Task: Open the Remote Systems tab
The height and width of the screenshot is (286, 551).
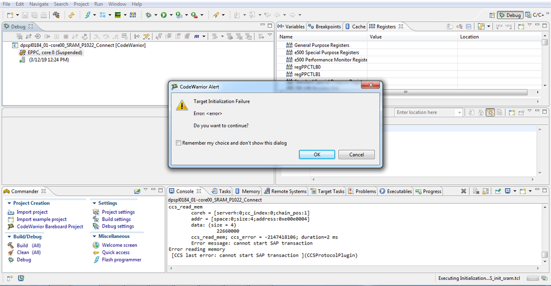Action: pyautogui.click(x=285, y=192)
